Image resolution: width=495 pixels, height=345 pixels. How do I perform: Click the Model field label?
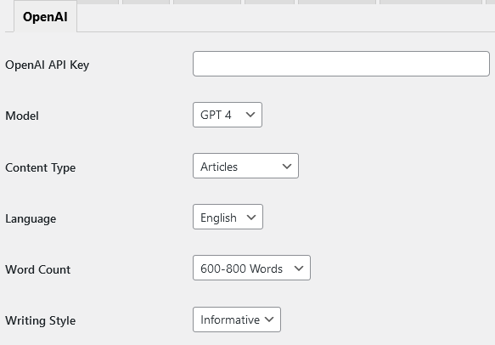(x=22, y=116)
